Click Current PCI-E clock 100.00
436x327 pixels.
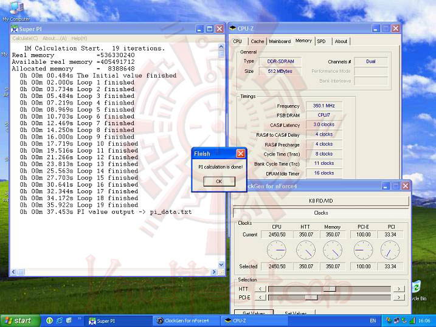point(363,235)
